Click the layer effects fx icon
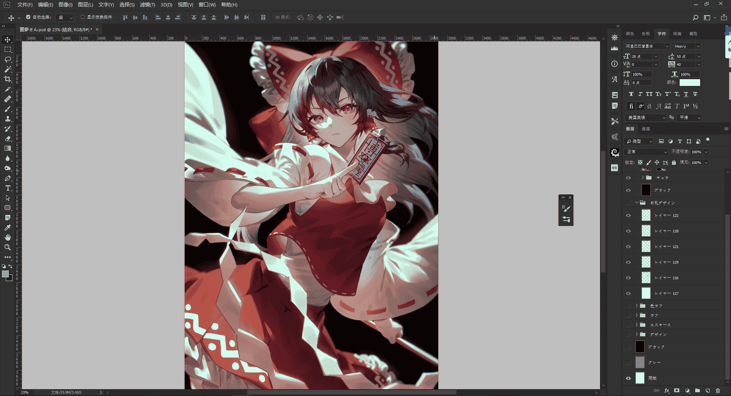 pyautogui.click(x=667, y=390)
